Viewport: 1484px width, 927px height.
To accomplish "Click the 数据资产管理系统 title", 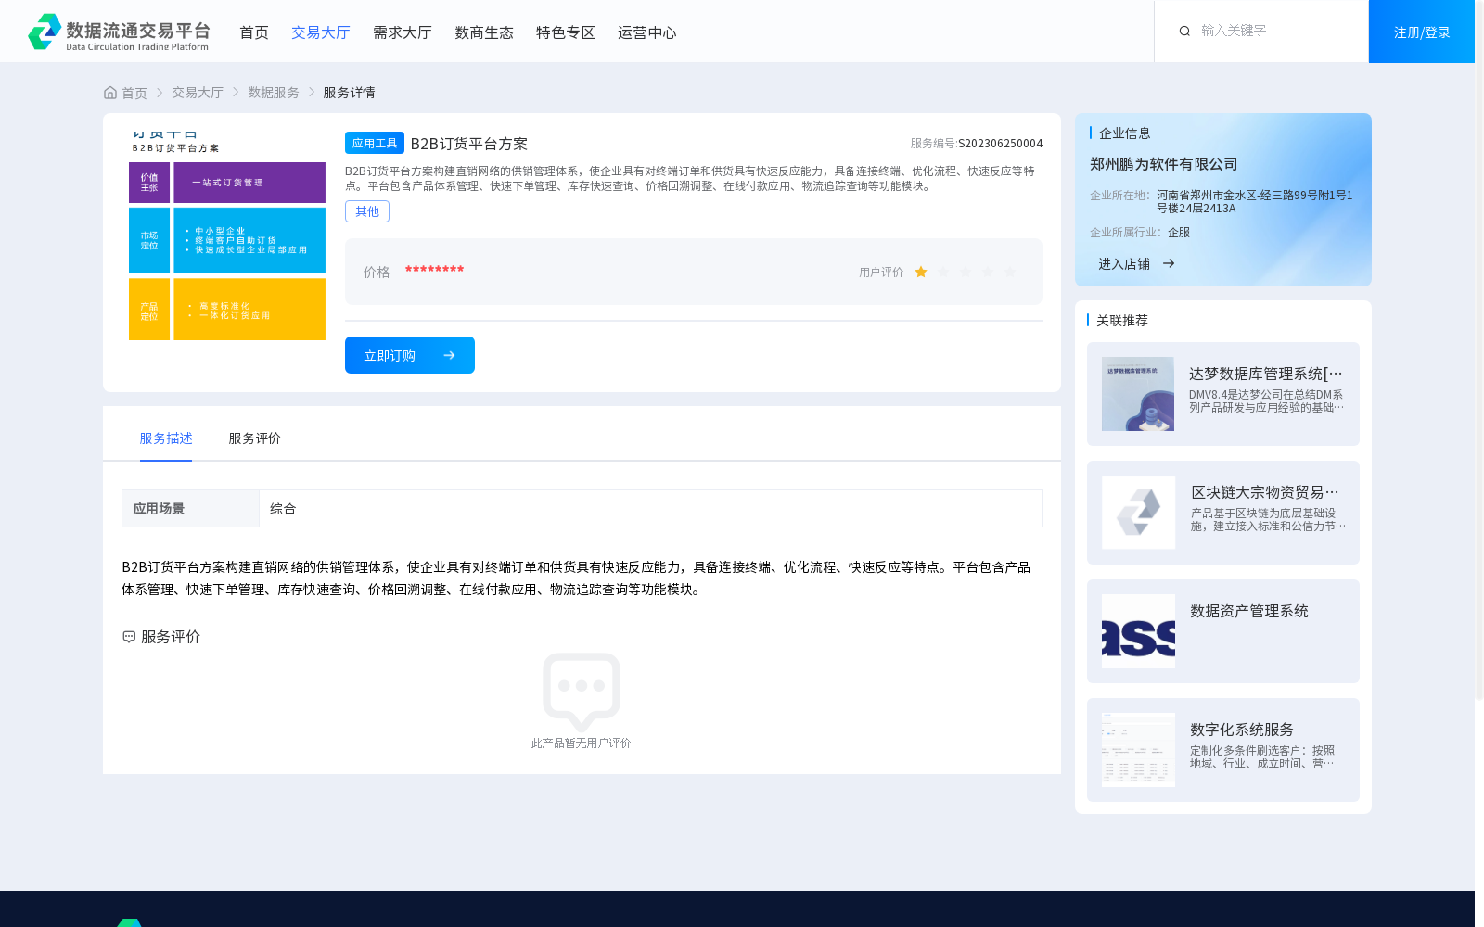I will coord(1249,611).
